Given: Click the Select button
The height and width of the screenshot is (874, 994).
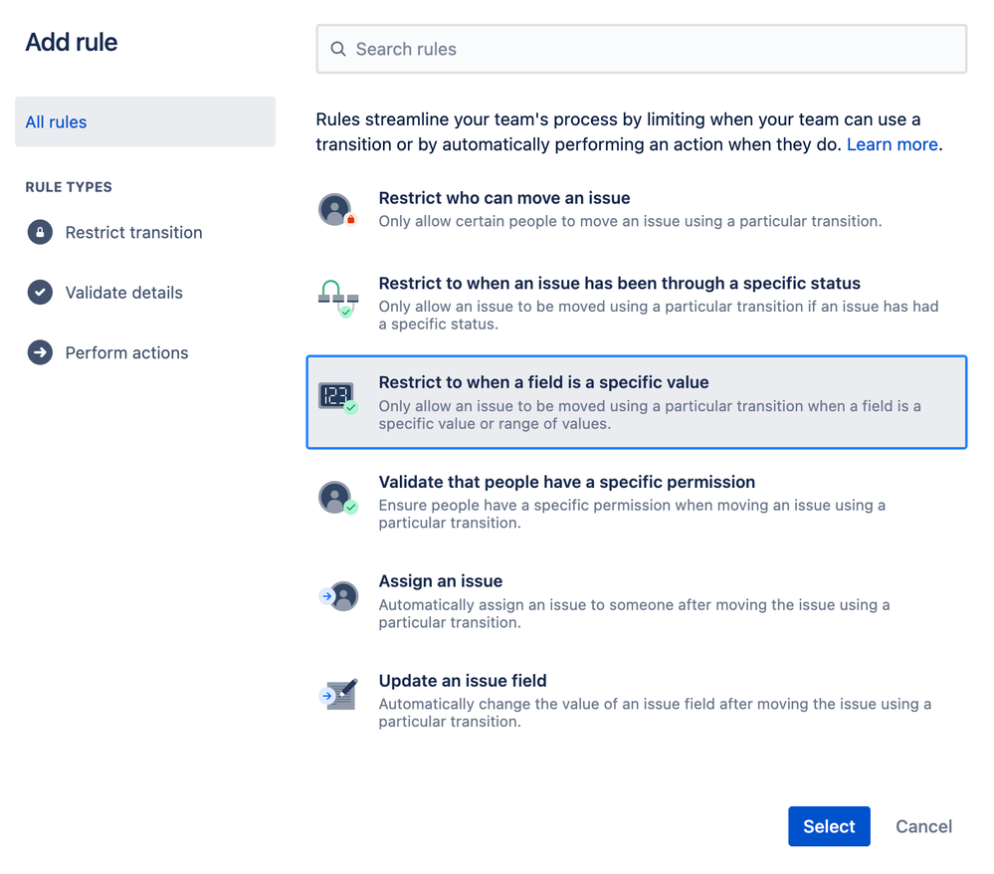Looking at the screenshot, I should point(829,826).
